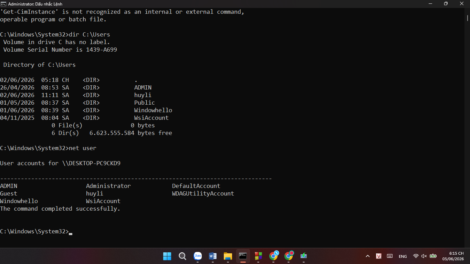Open the Command Prompt system menu icon
This screenshot has height=264, width=470.
3,4
